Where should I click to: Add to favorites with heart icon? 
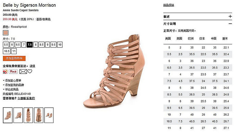click(x=30, y=71)
